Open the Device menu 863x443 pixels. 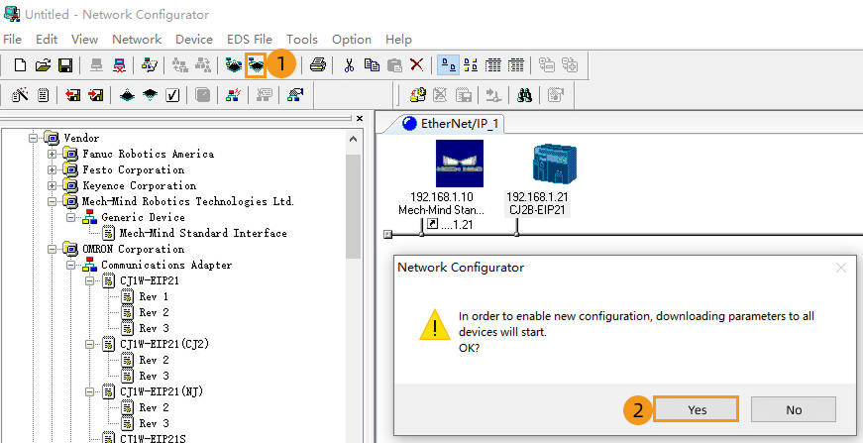tap(194, 39)
